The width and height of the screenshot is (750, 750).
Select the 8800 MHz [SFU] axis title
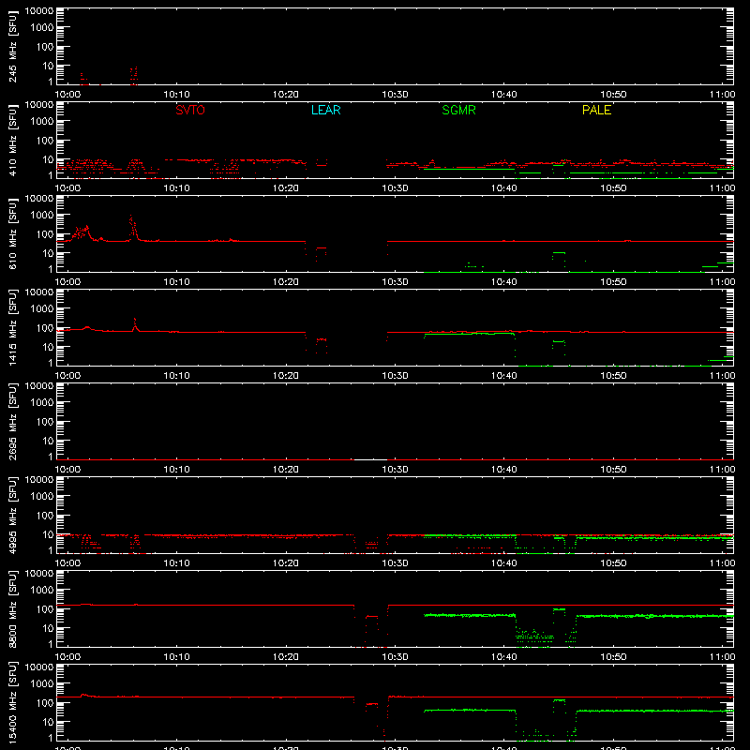(12, 609)
